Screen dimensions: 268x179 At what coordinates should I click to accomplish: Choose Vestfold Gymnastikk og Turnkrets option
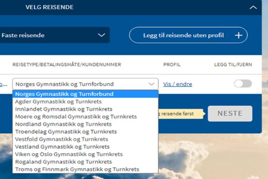tap(86, 139)
